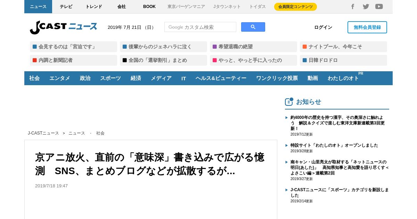The height and width of the screenshot is (219, 417).
Task: Click the 2019/2/14更新 date text
Action: [x=302, y=201]
